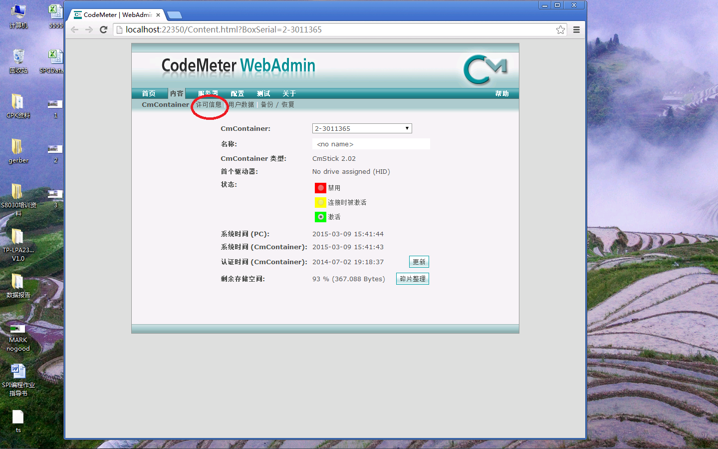
Task: Open the Chrome hamburger menu
Action: point(576,30)
